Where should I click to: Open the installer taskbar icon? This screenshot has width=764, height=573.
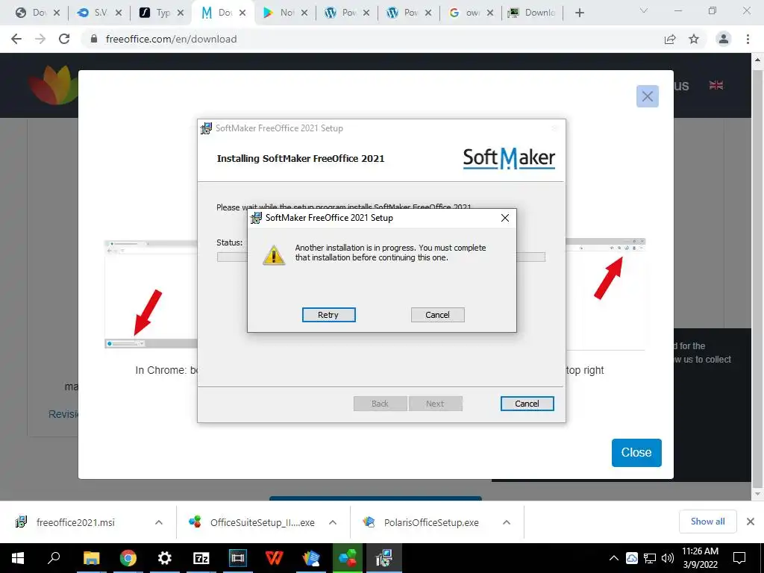384,558
